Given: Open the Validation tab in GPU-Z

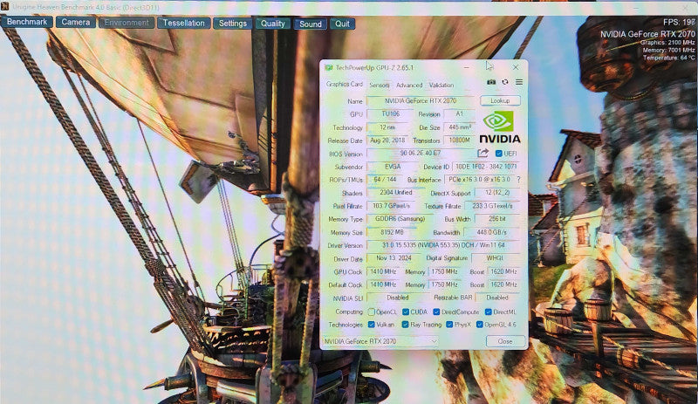Looking at the screenshot, I should click(x=441, y=86).
